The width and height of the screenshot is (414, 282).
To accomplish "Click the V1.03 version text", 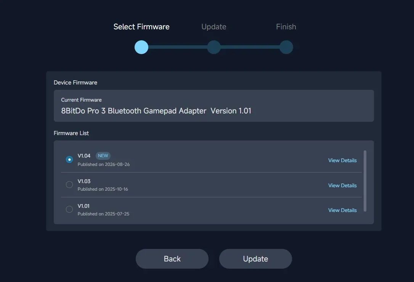I will (x=84, y=181).
